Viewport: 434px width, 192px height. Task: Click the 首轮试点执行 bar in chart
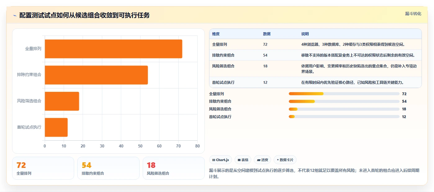tap(56, 127)
